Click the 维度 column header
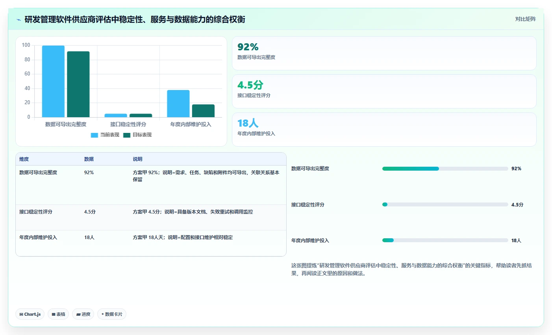 click(24, 159)
